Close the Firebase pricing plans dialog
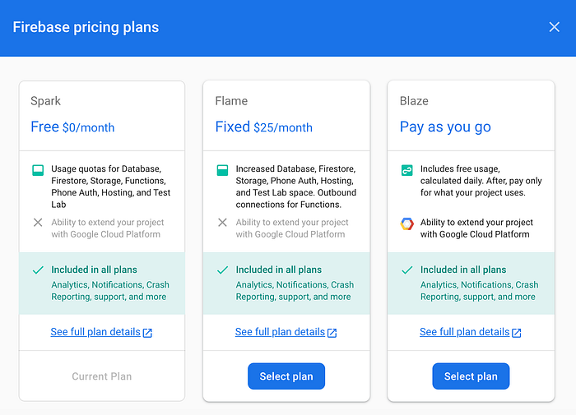The width and height of the screenshot is (576, 415). click(554, 27)
